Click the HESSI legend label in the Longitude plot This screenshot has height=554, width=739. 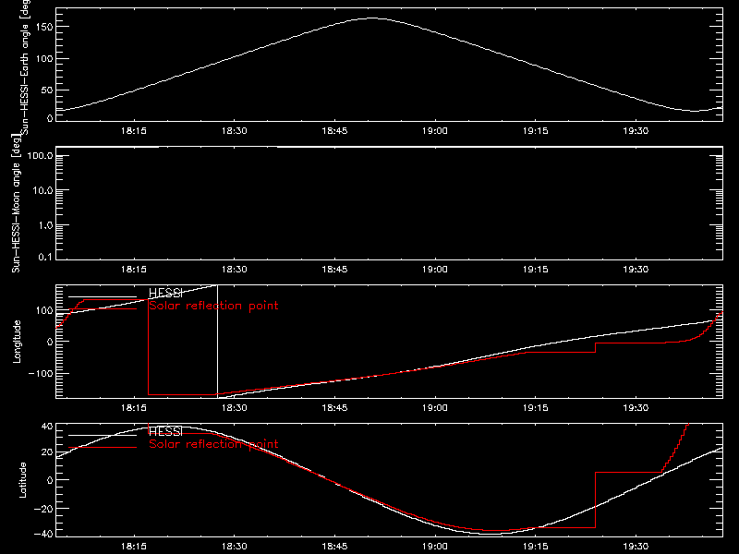coord(165,294)
